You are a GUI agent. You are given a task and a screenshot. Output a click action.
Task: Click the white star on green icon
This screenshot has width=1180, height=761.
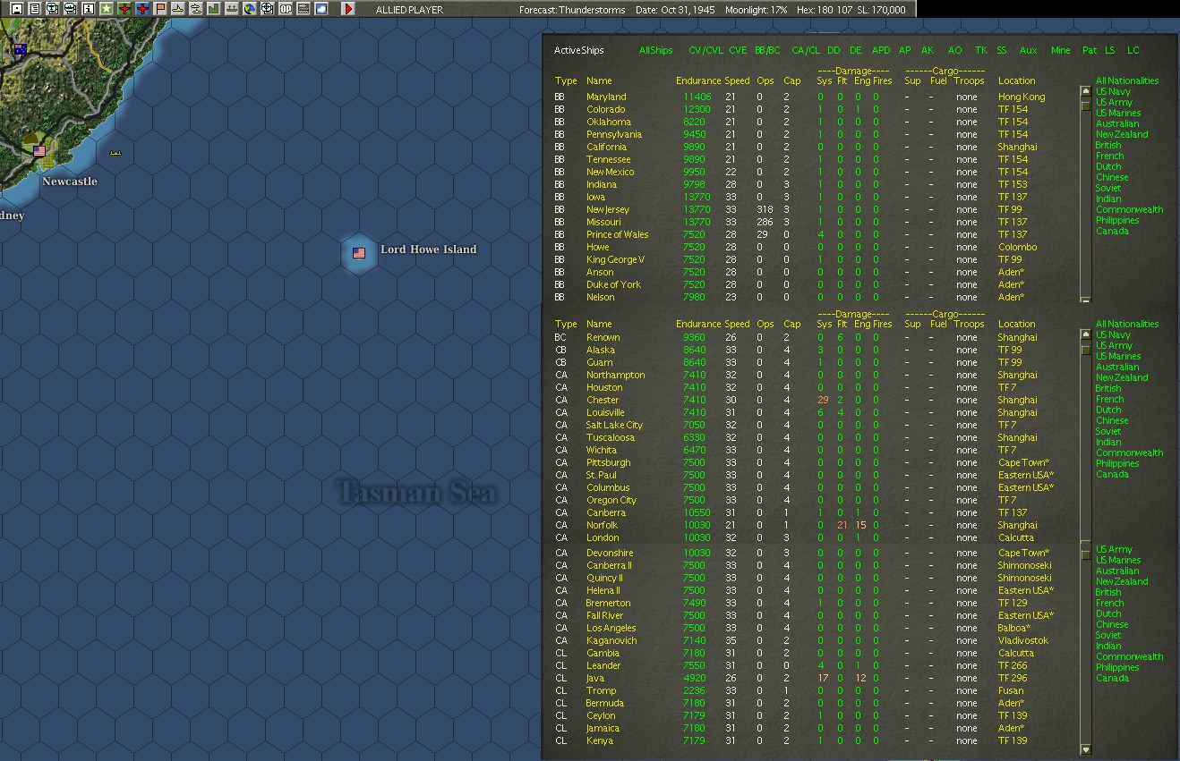(x=106, y=9)
